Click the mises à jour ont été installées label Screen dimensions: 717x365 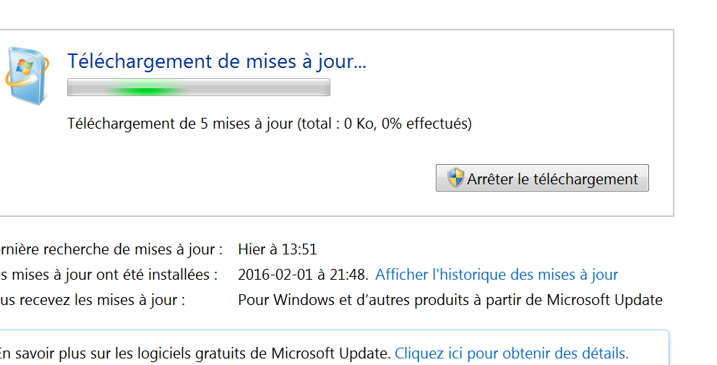(109, 275)
